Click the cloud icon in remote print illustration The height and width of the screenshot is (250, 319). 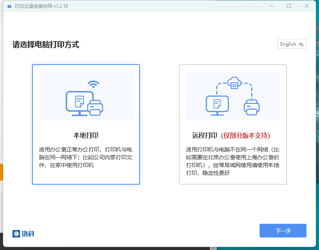(x=234, y=83)
